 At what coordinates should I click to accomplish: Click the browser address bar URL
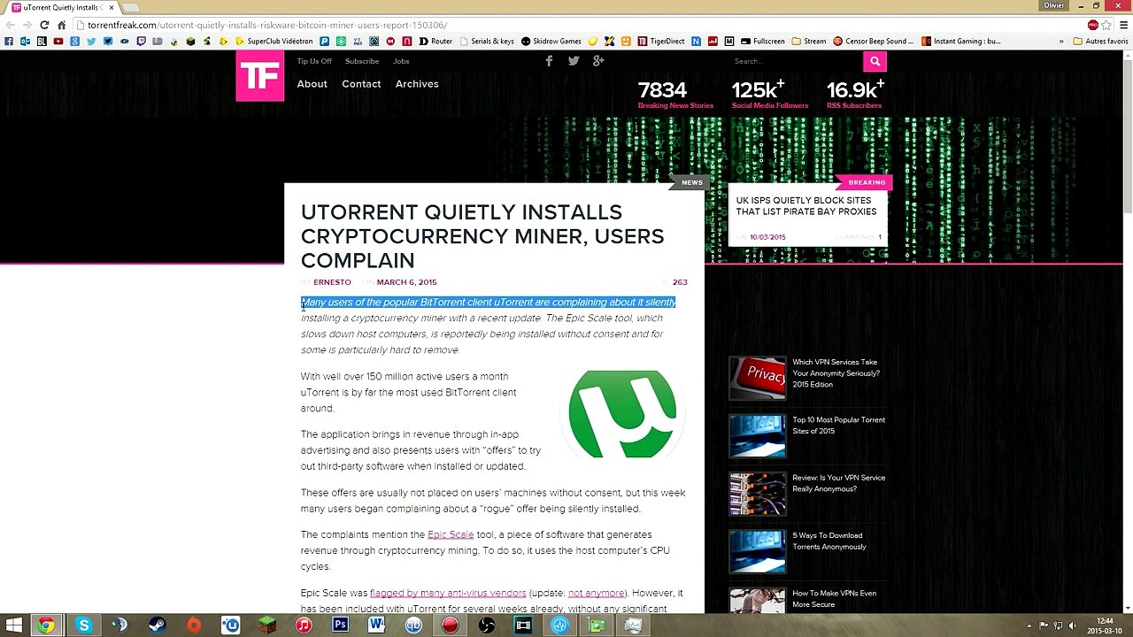267,25
